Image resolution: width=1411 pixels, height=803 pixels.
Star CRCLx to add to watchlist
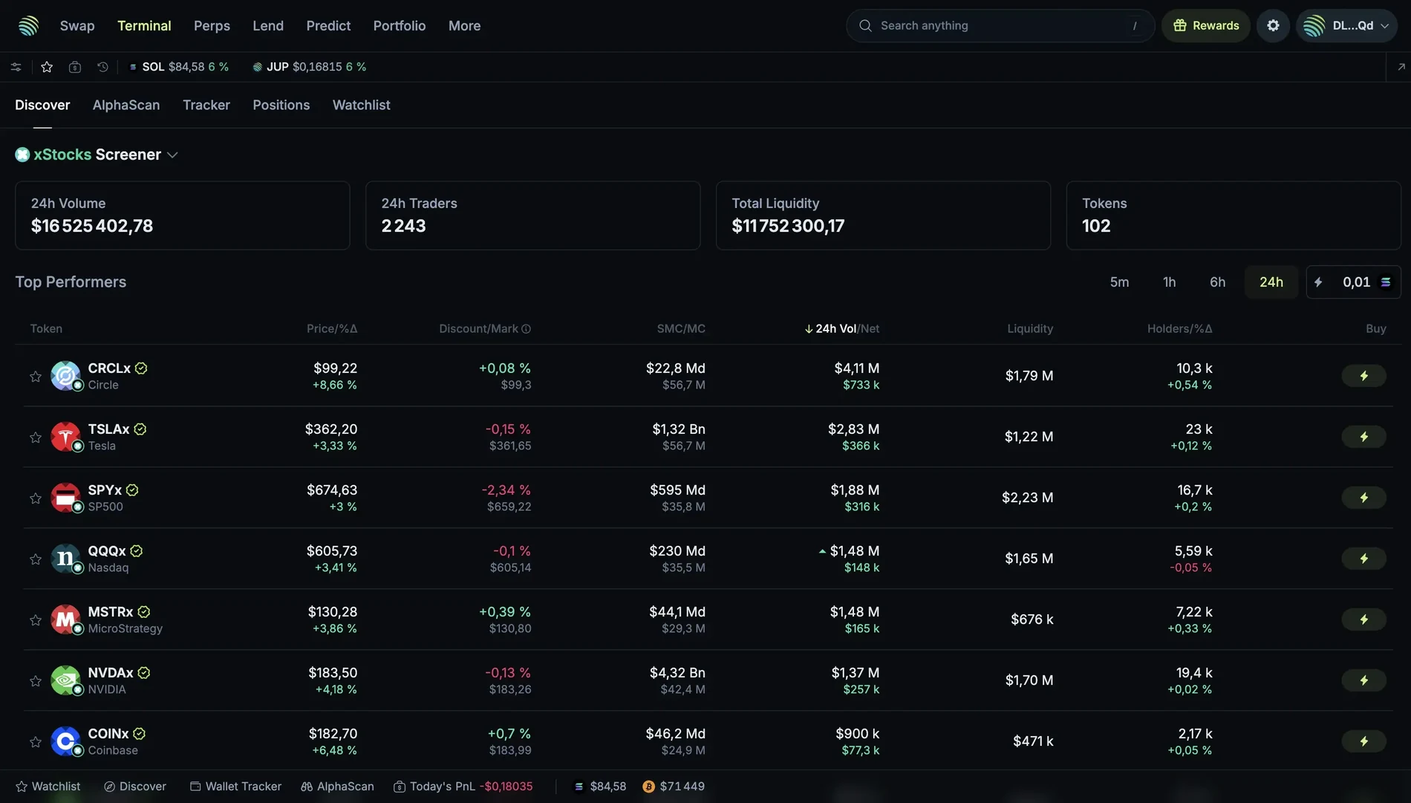coord(35,377)
